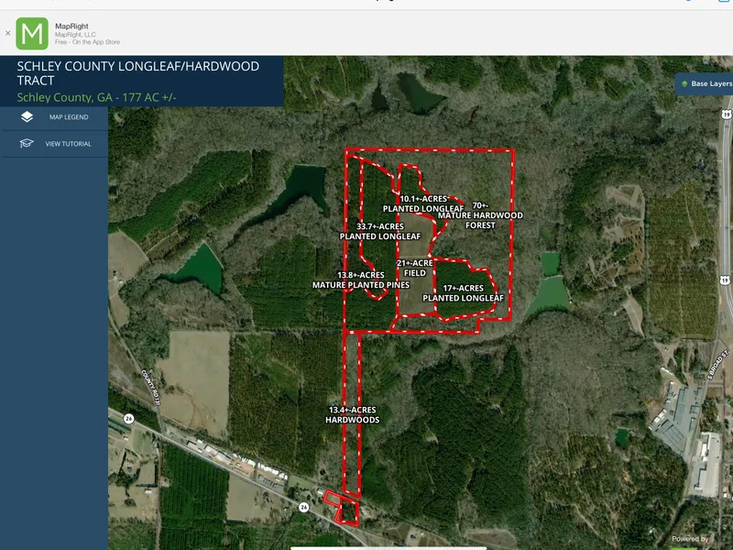Select the 17+- Acres Planted Longleaf parcel
This screenshot has width=733, height=550.
(x=464, y=292)
